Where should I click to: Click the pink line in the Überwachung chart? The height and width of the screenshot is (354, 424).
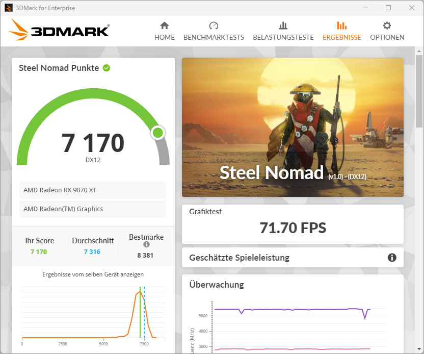(x=292, y=349)
